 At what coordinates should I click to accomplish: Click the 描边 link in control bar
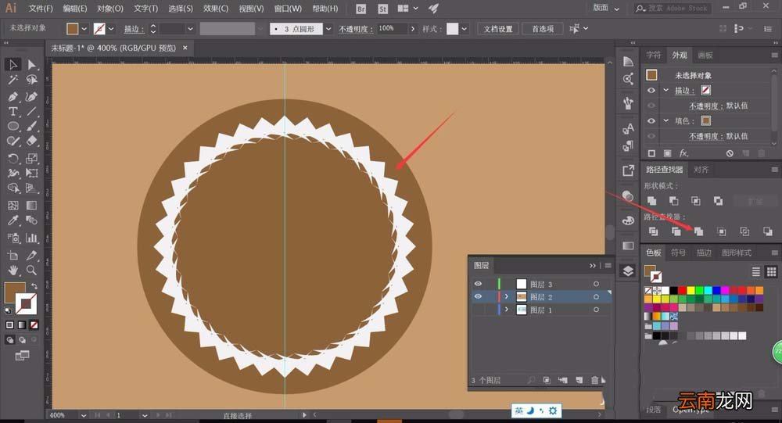click(x=134, y=29)
